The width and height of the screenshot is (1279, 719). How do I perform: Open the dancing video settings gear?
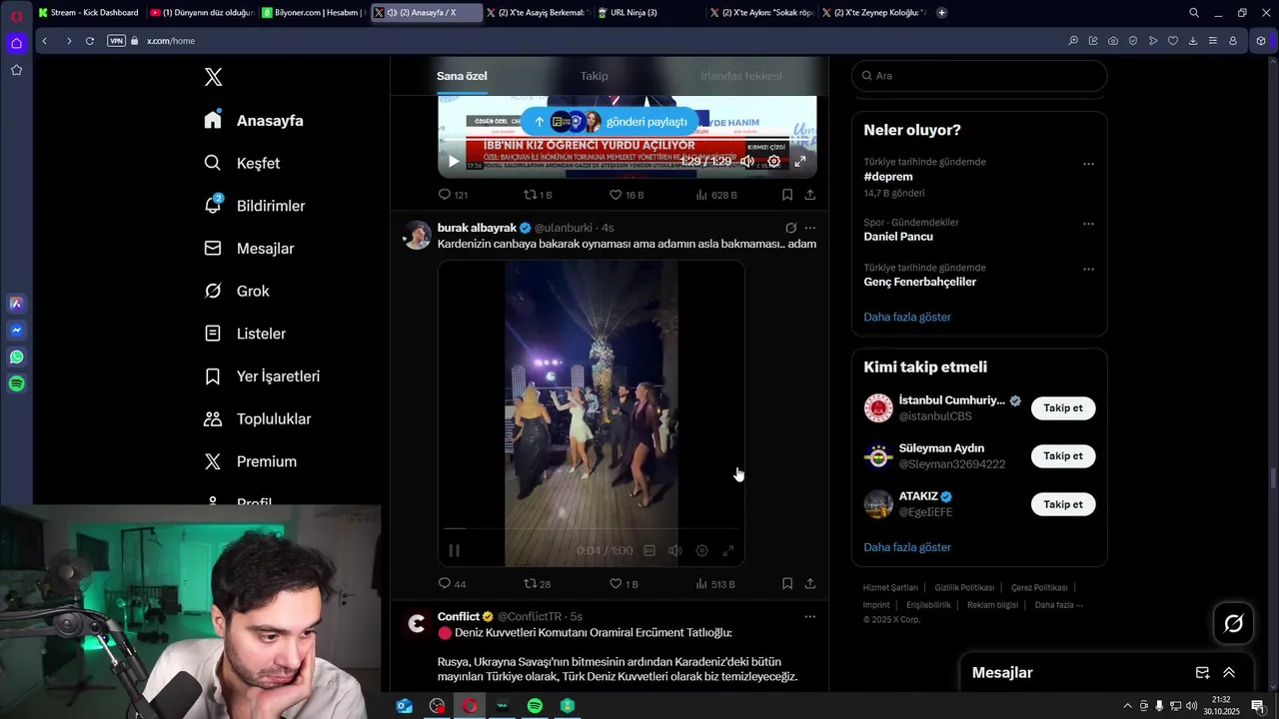[x=701, y=550]
